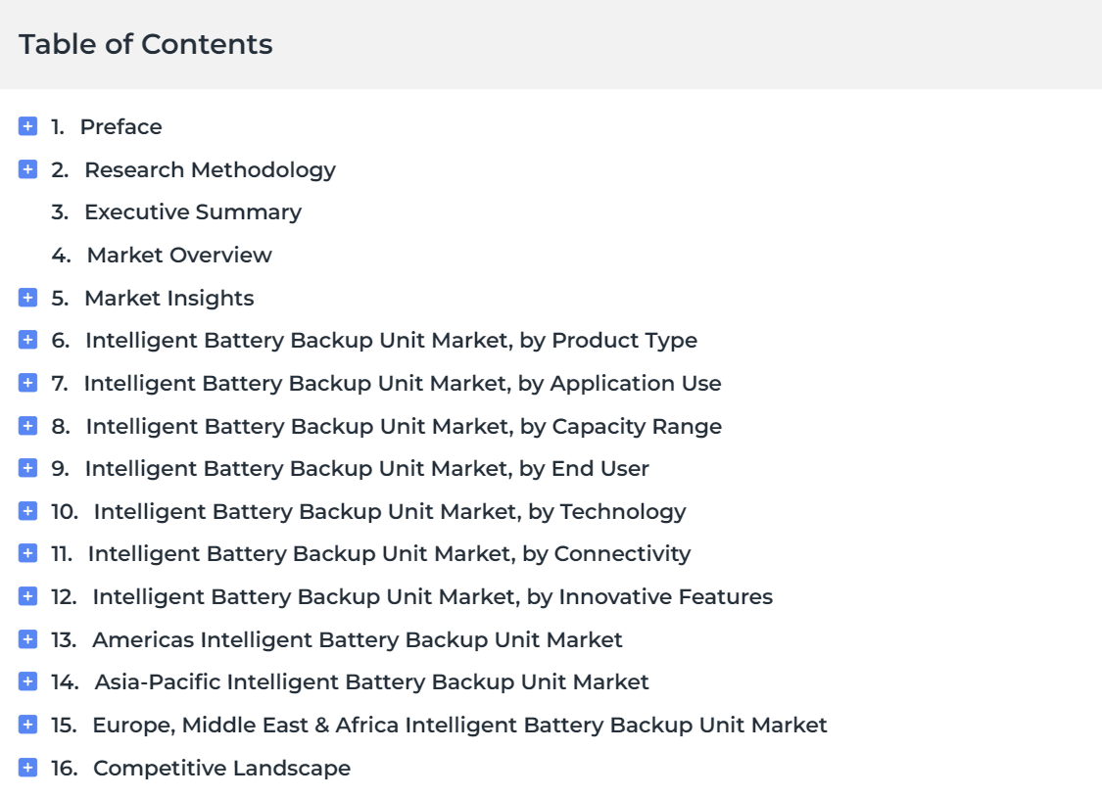This screenshot has height=797, width=1102.
Task: Click the Table of Contents heading
Action: pos(146,44)
